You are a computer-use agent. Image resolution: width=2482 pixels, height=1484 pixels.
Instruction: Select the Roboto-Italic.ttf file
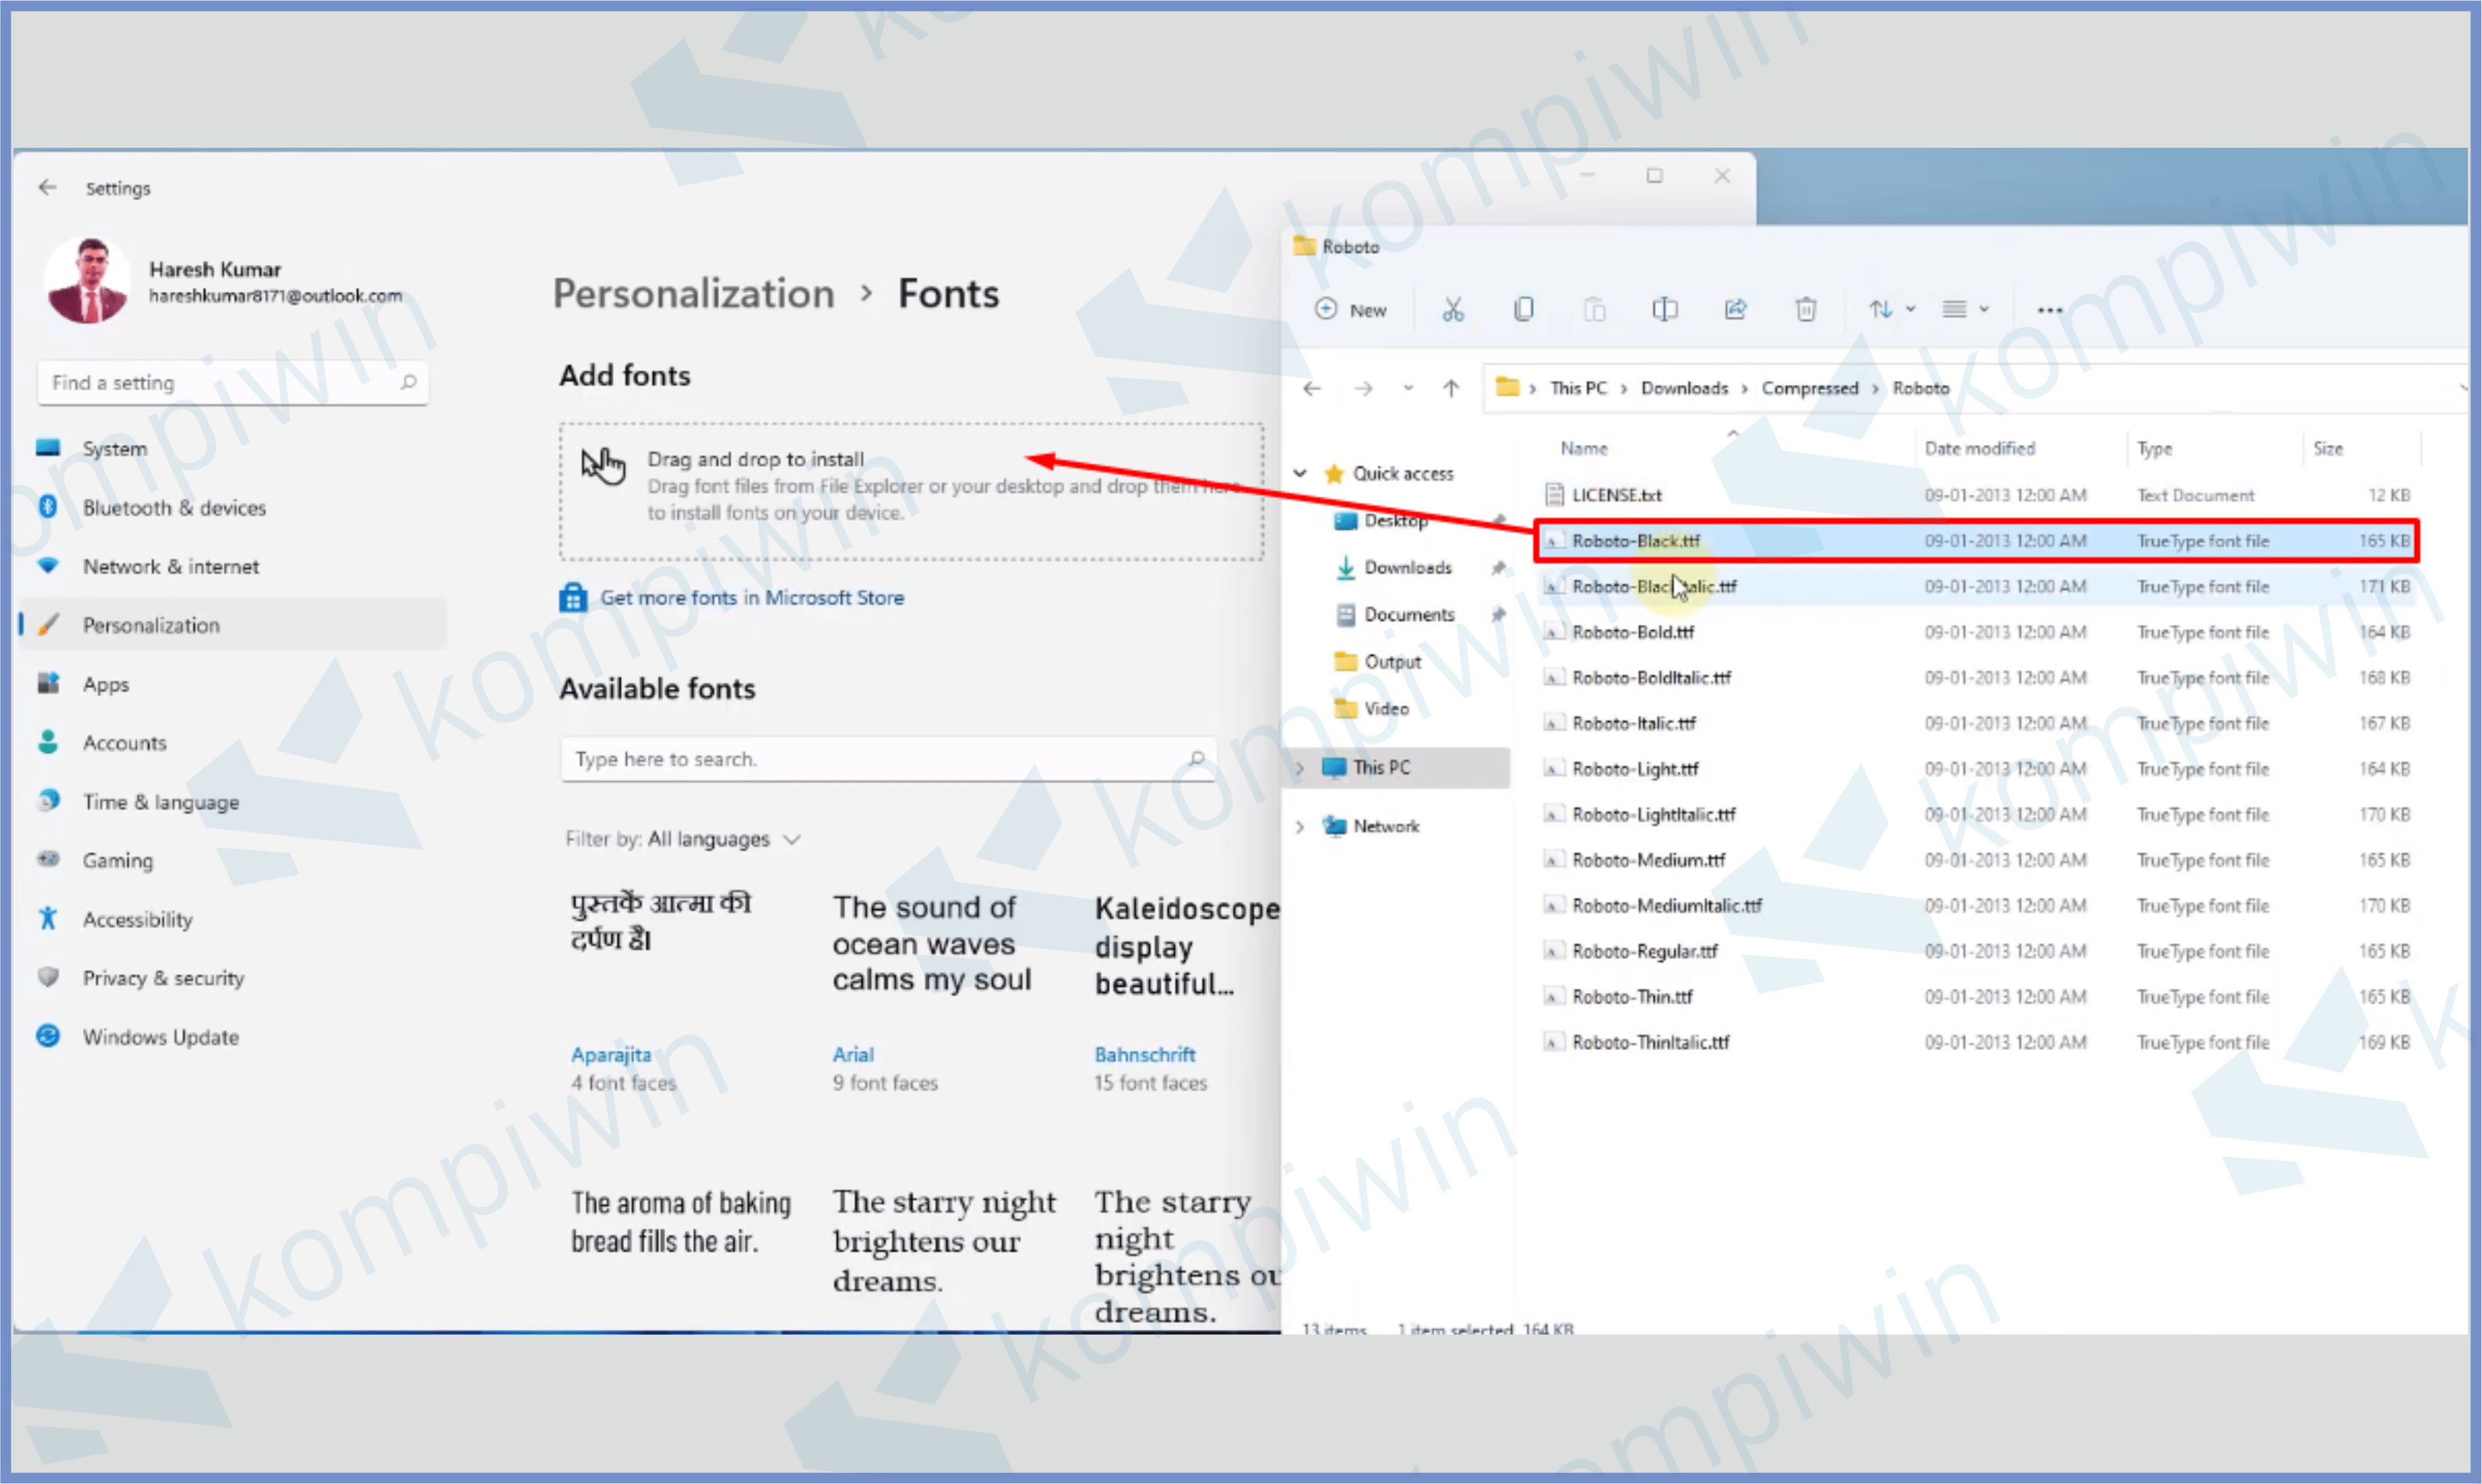tap(1977, 723)
